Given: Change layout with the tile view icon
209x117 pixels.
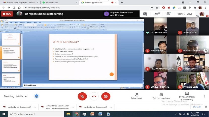Looking at the screenshot, I should point(145,14).
